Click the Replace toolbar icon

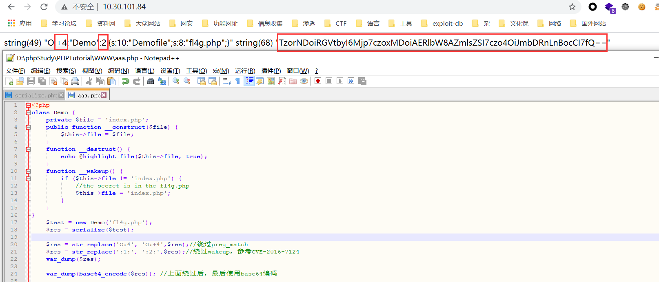click(162, 81)
